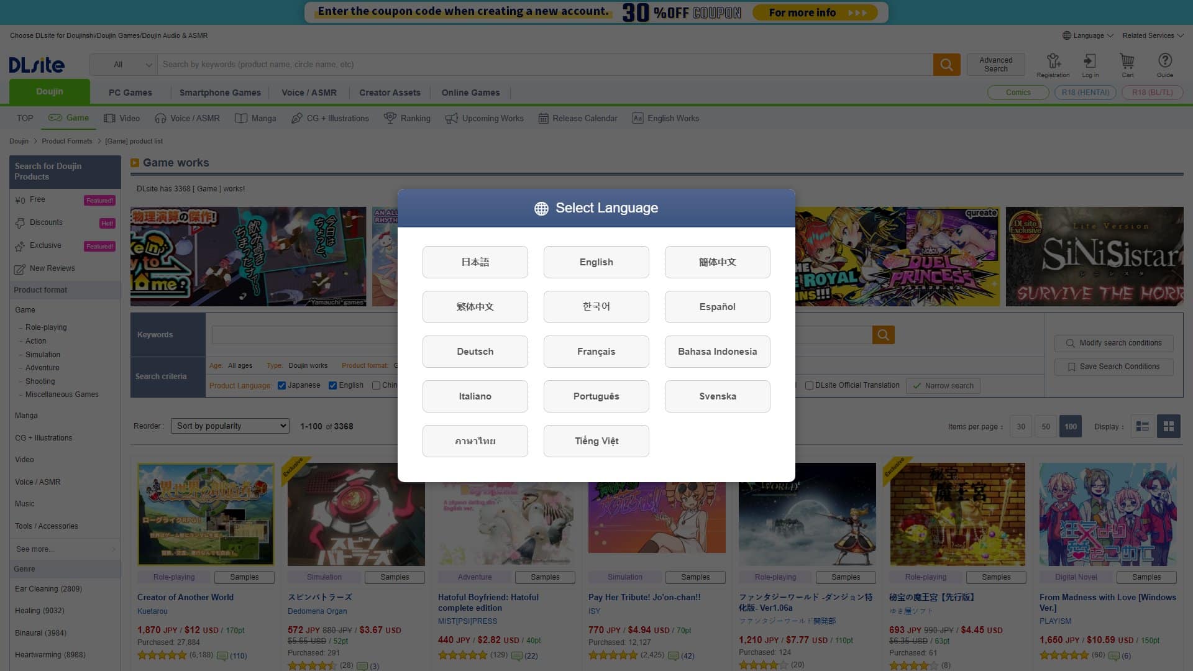Toggle the English product language checkbox

point(332,386)
